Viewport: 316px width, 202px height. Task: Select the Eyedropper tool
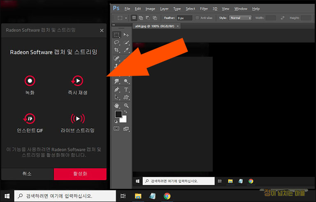[x=126, y=50]
